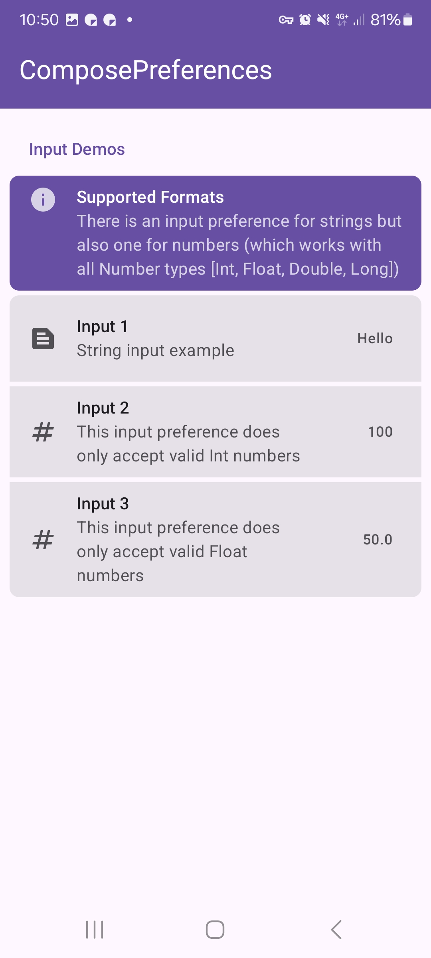Tap the Hello value of Input 1

coord(375,338)
